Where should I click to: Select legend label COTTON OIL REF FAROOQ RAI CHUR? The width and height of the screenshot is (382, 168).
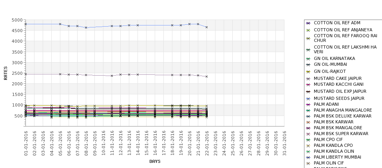tap(346, 38)
